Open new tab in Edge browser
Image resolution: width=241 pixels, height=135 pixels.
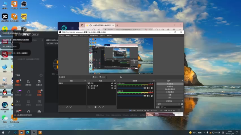tap(117, 25)
